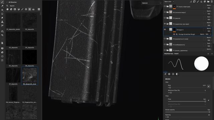214x120 pixels.
Task: Click Add mask icon in layers toolbar
Action: pos(194,2)
